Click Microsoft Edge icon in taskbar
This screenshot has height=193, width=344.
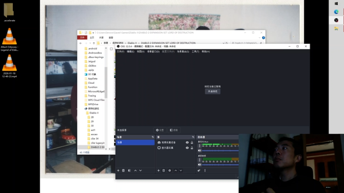coord(336,12)
